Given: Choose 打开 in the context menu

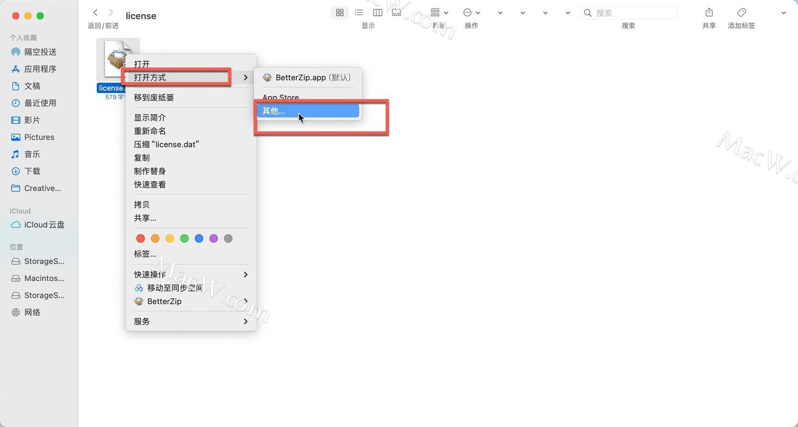Looking at the screenshot, I should (191, 64).
